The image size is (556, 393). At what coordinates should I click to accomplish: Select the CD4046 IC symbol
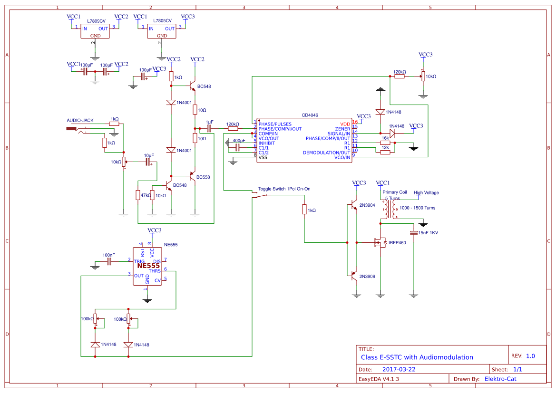pyautogui.click(x=304, y=140)
